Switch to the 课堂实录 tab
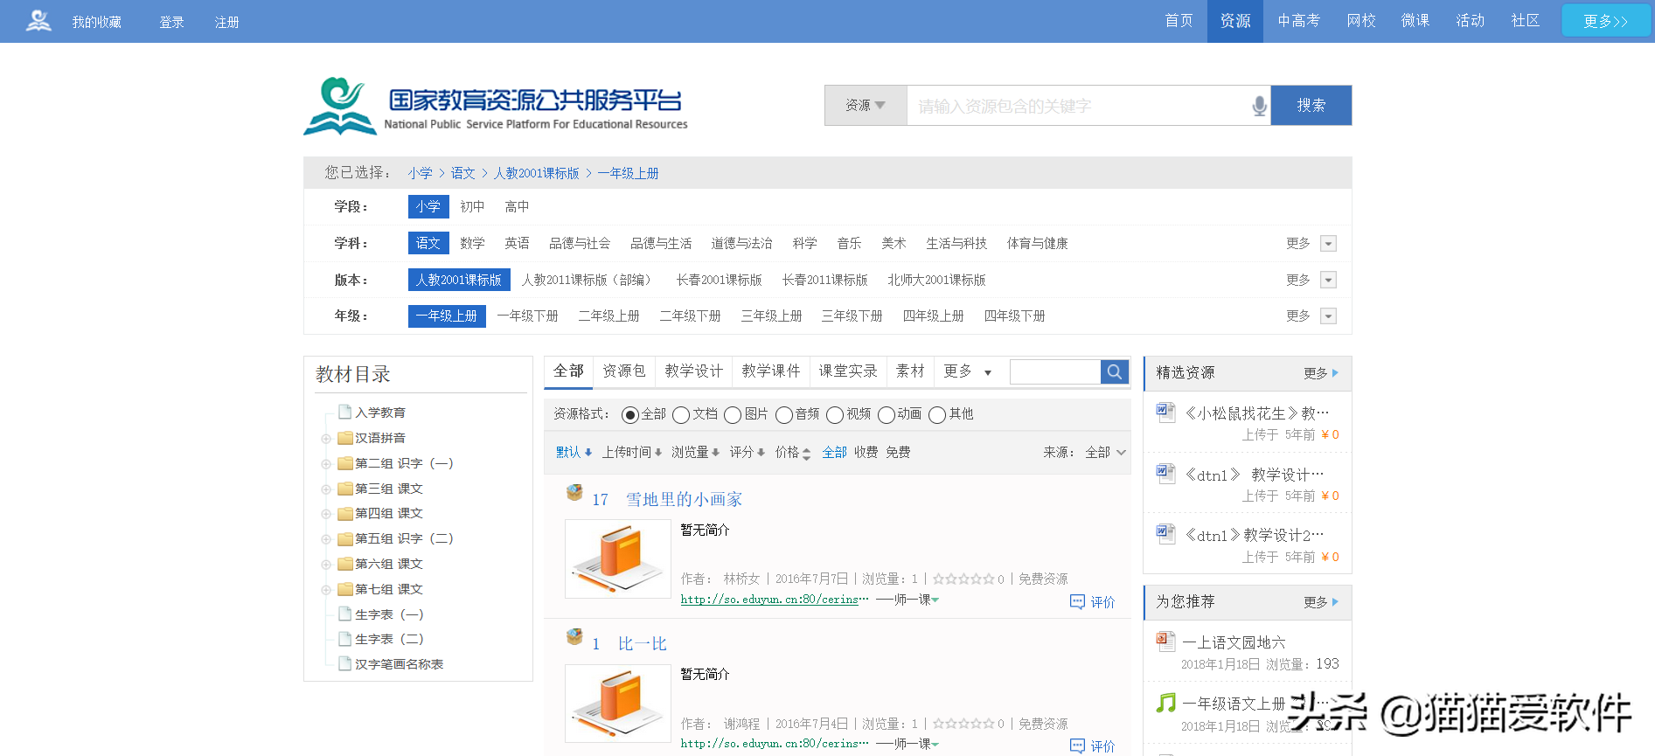The image size is (1655, 756). coord(848,371)
